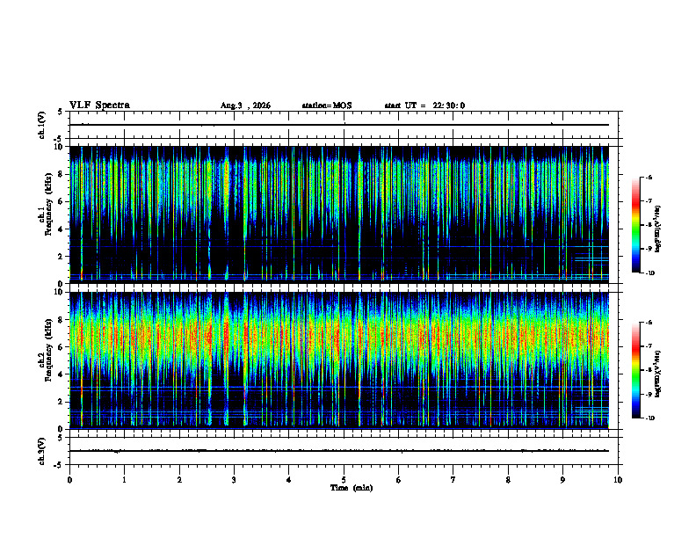Select the date text "Aug.3 , 2026"
696x538 pixels.
tap(245, 105)
